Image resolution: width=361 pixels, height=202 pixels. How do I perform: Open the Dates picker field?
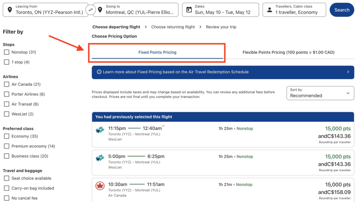[220, 10]
